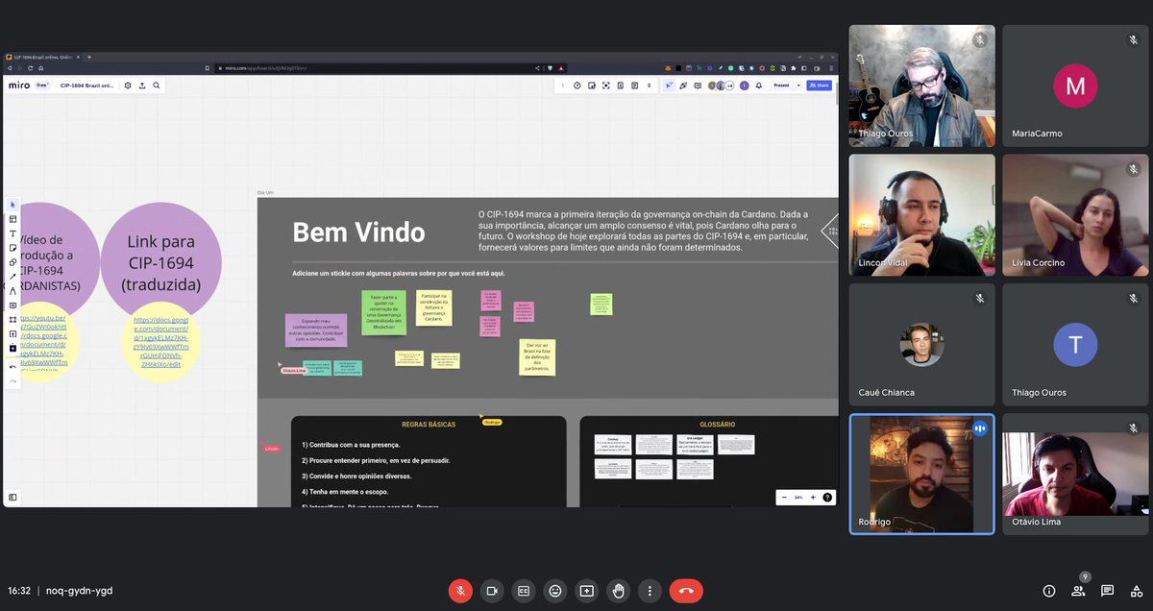Reload the browser page

point(30,68)
